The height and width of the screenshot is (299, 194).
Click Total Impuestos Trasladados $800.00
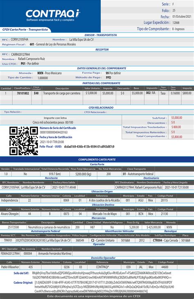[176, 127]
